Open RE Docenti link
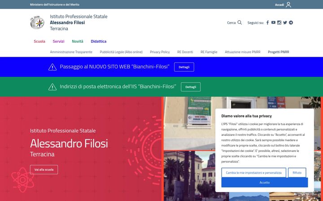This screenshot has width=323, height=201. click(x=185, y=52)
